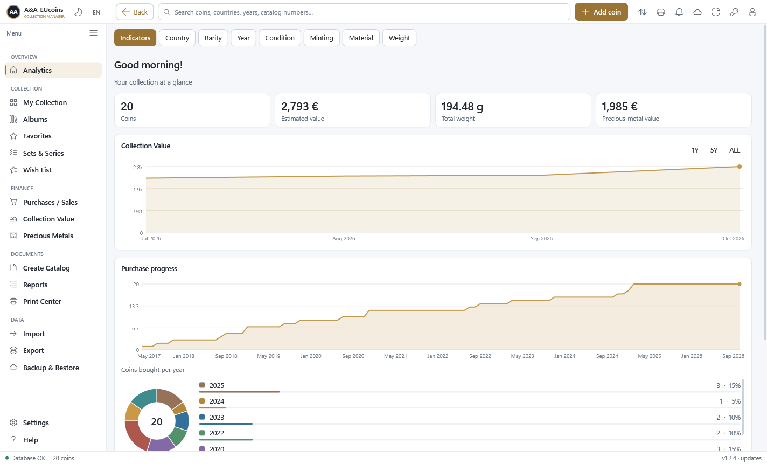The image size is (767, 464).
Task: Open the user profile icon
Action: (x=752, y=12)
